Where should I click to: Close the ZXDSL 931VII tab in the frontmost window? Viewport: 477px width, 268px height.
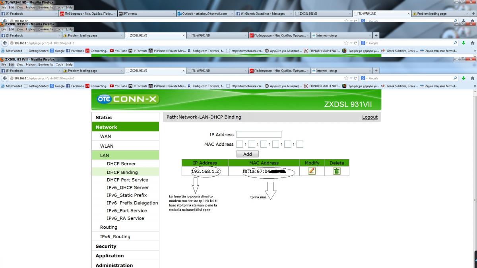coord(184,71)
